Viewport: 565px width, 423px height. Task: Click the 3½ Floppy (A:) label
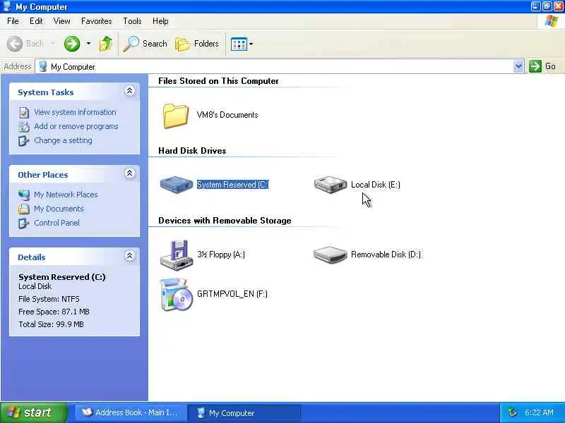coord(221,255)
